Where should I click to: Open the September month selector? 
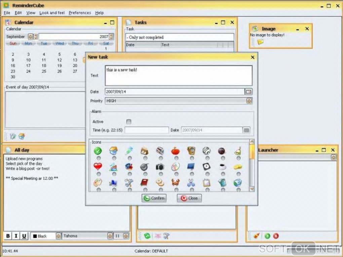30,37
